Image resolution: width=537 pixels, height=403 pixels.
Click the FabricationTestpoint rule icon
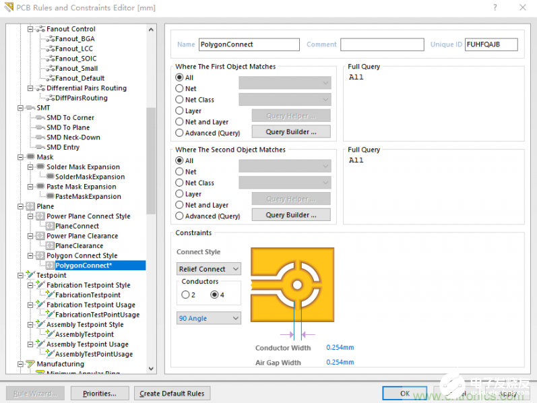point(51,294)
